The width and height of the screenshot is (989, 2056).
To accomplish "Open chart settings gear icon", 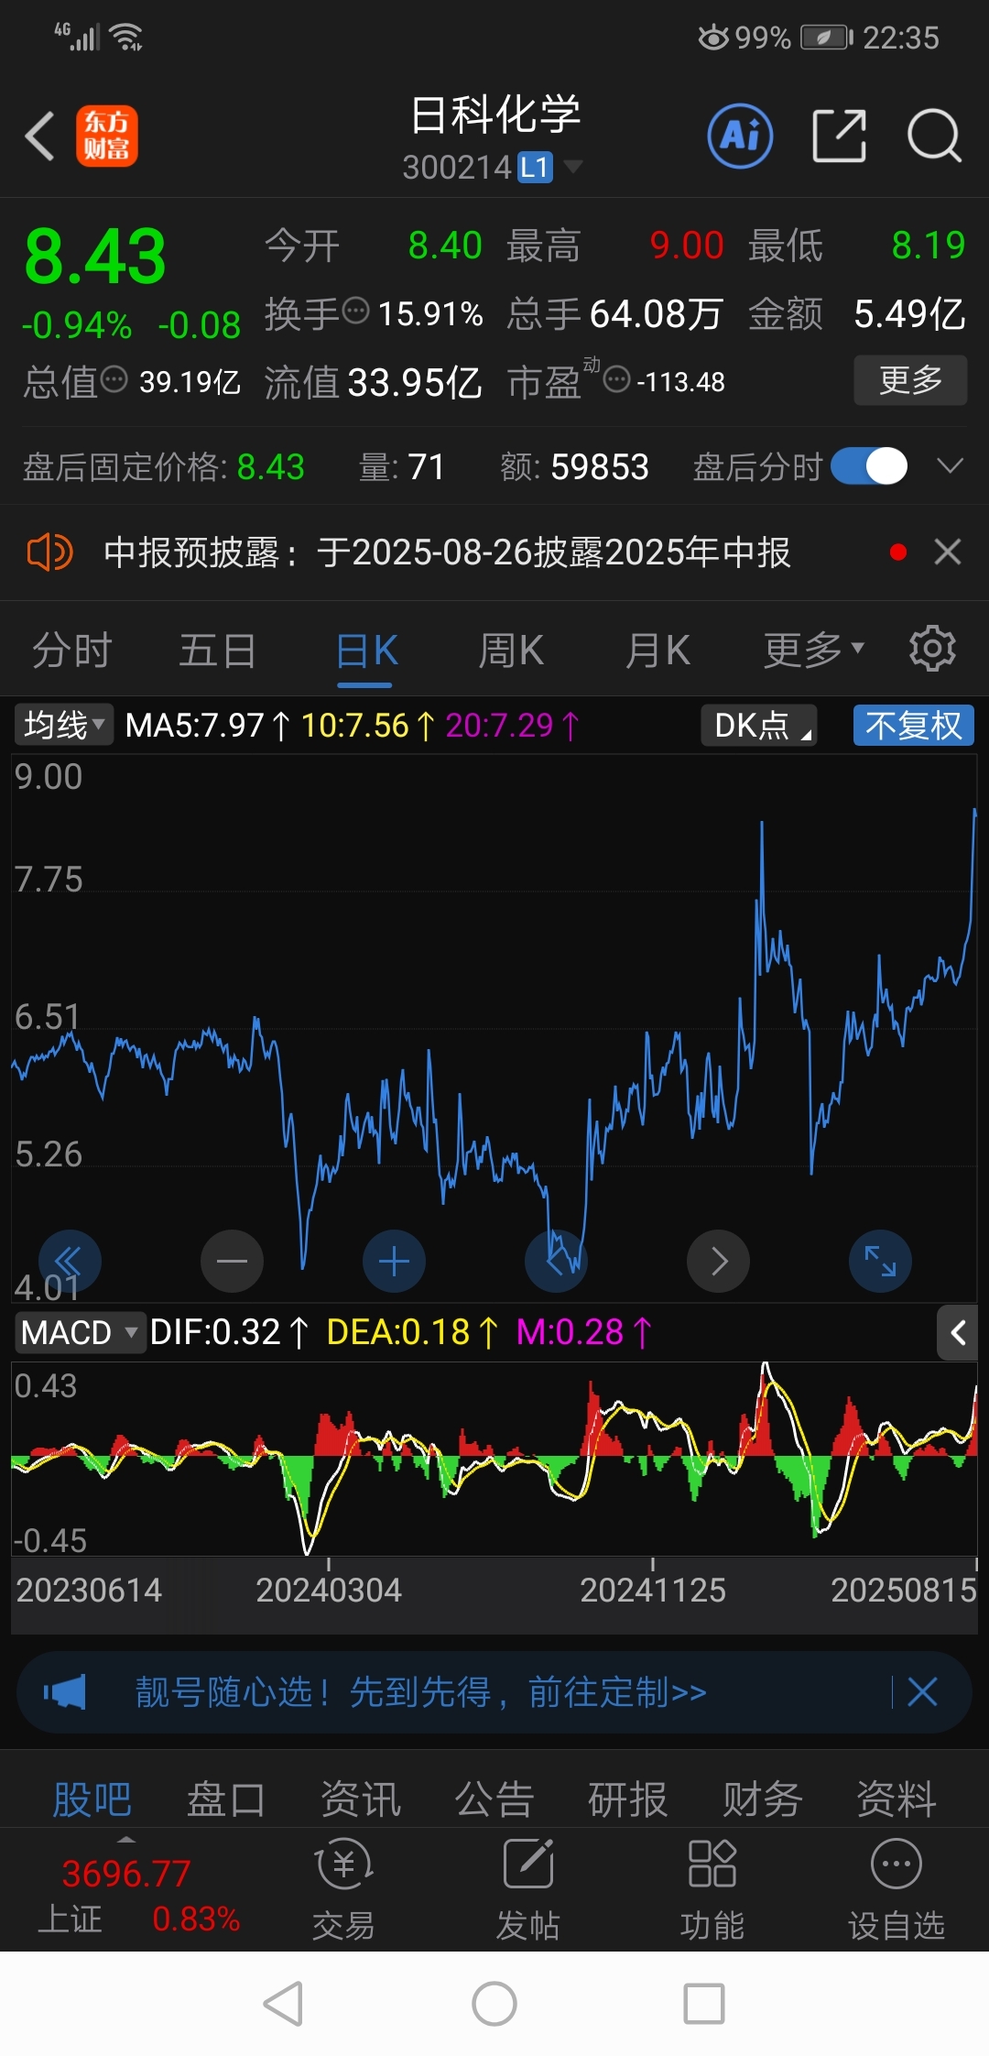I will (x=932, y=649).
